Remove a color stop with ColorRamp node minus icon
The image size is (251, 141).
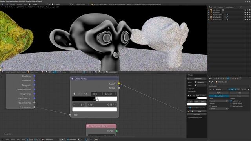coord(80,94)
